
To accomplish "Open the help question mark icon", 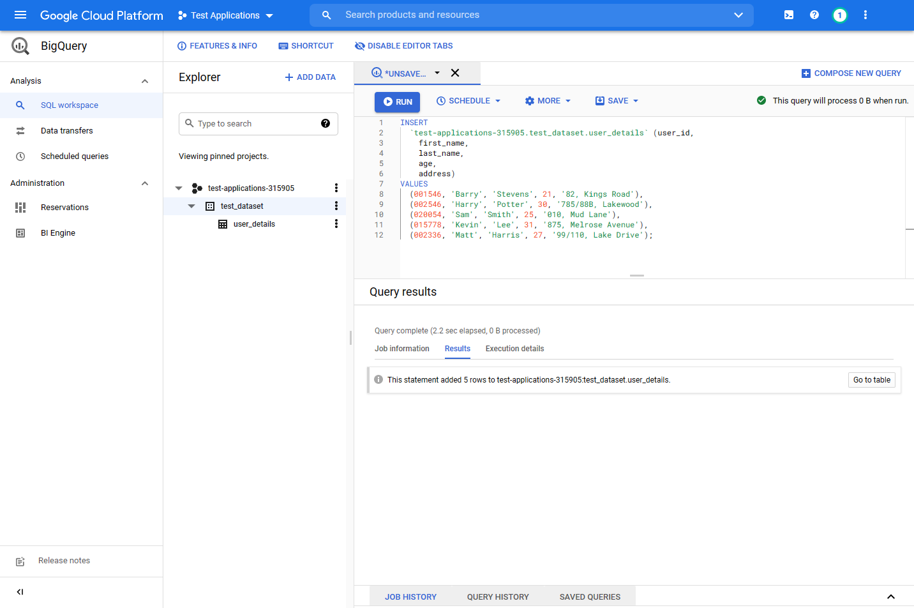I will pyautogui.click(x=814, y=15).
